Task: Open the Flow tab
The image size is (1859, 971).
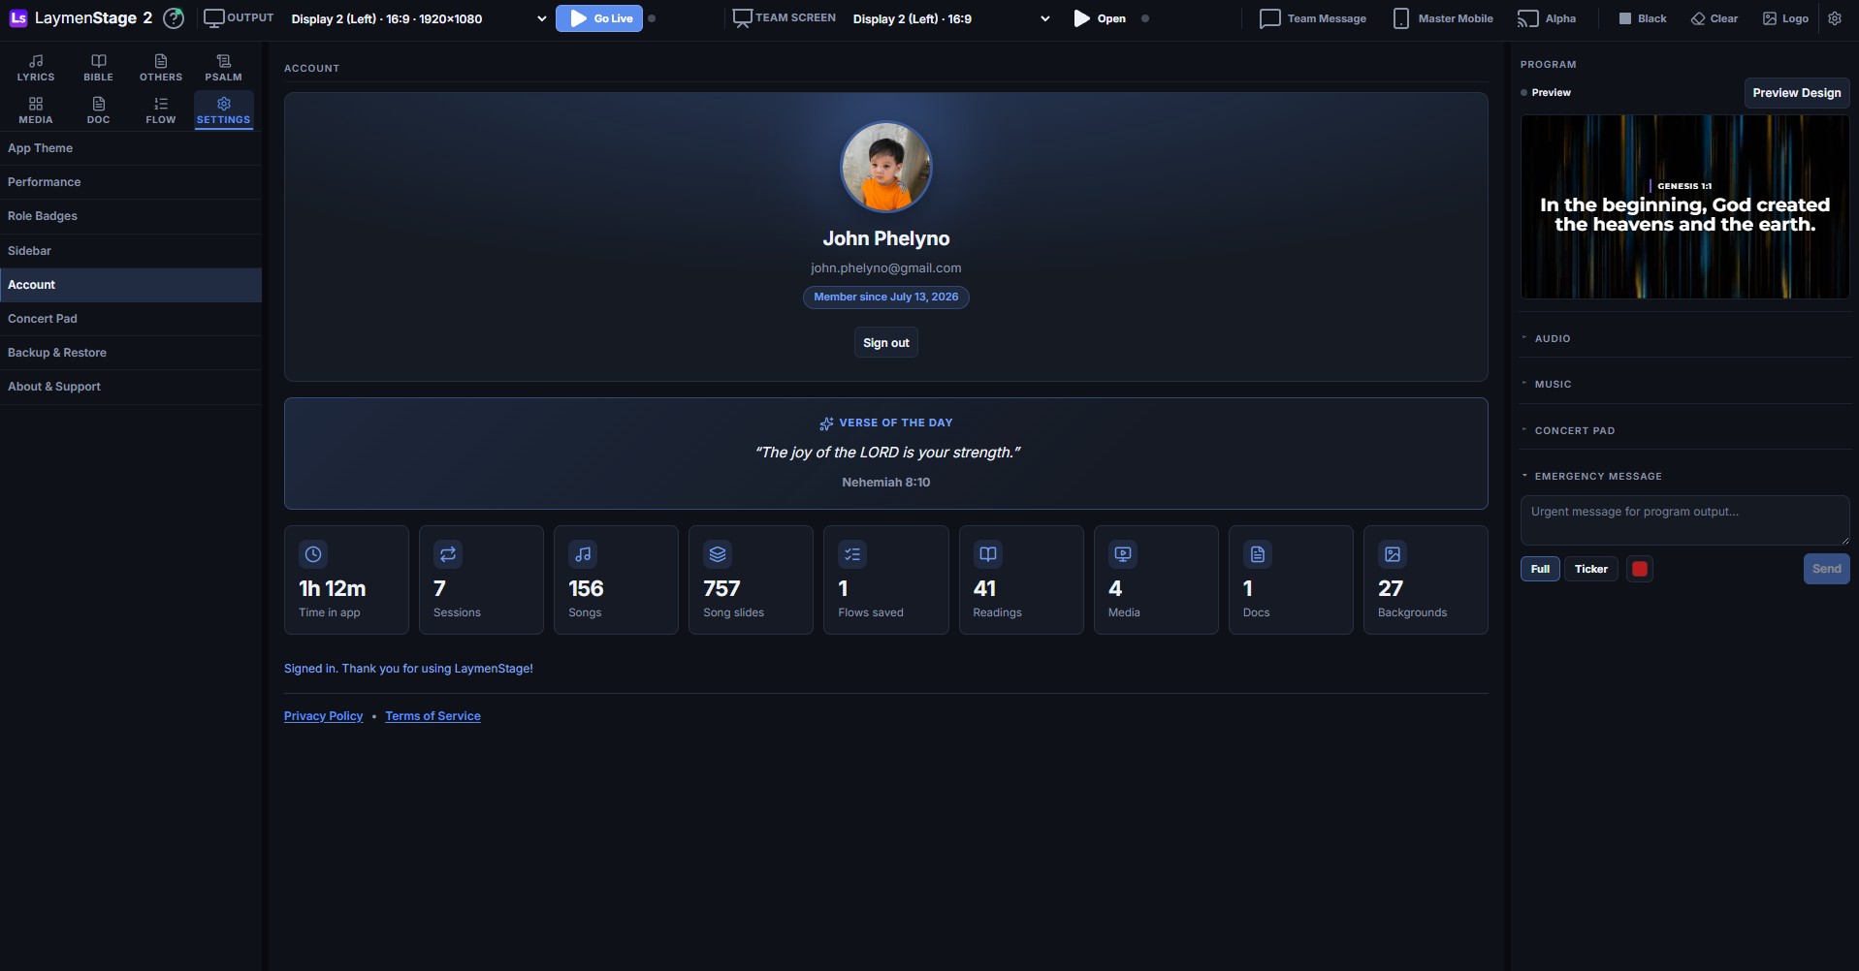Action: coord(161,110)
